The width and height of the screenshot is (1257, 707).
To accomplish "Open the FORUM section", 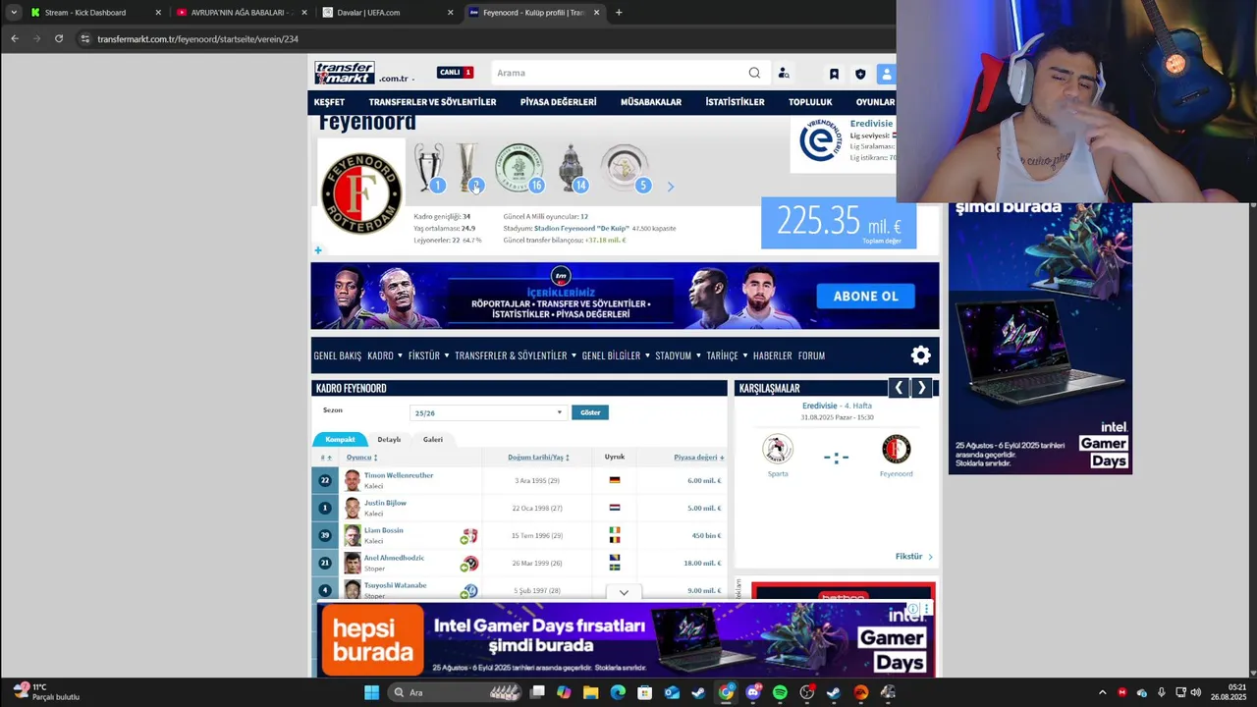I will (x=811, y=355).
